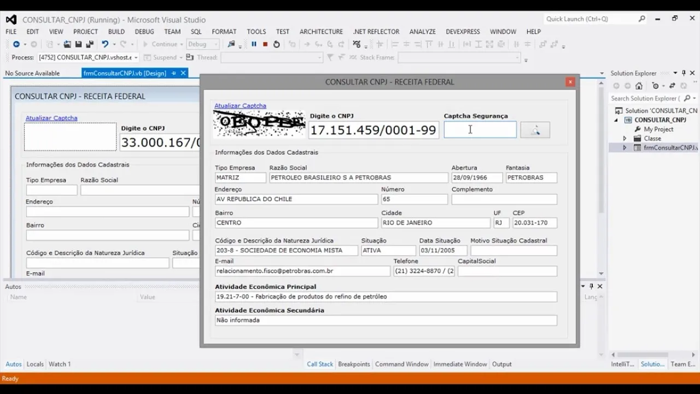Screen dimensions: 700x394
Task: Open the Undo history dropdown arrow
Action: coord(113,44)
